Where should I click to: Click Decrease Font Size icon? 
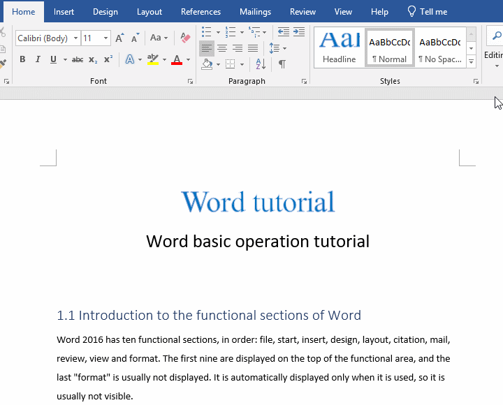136,38
